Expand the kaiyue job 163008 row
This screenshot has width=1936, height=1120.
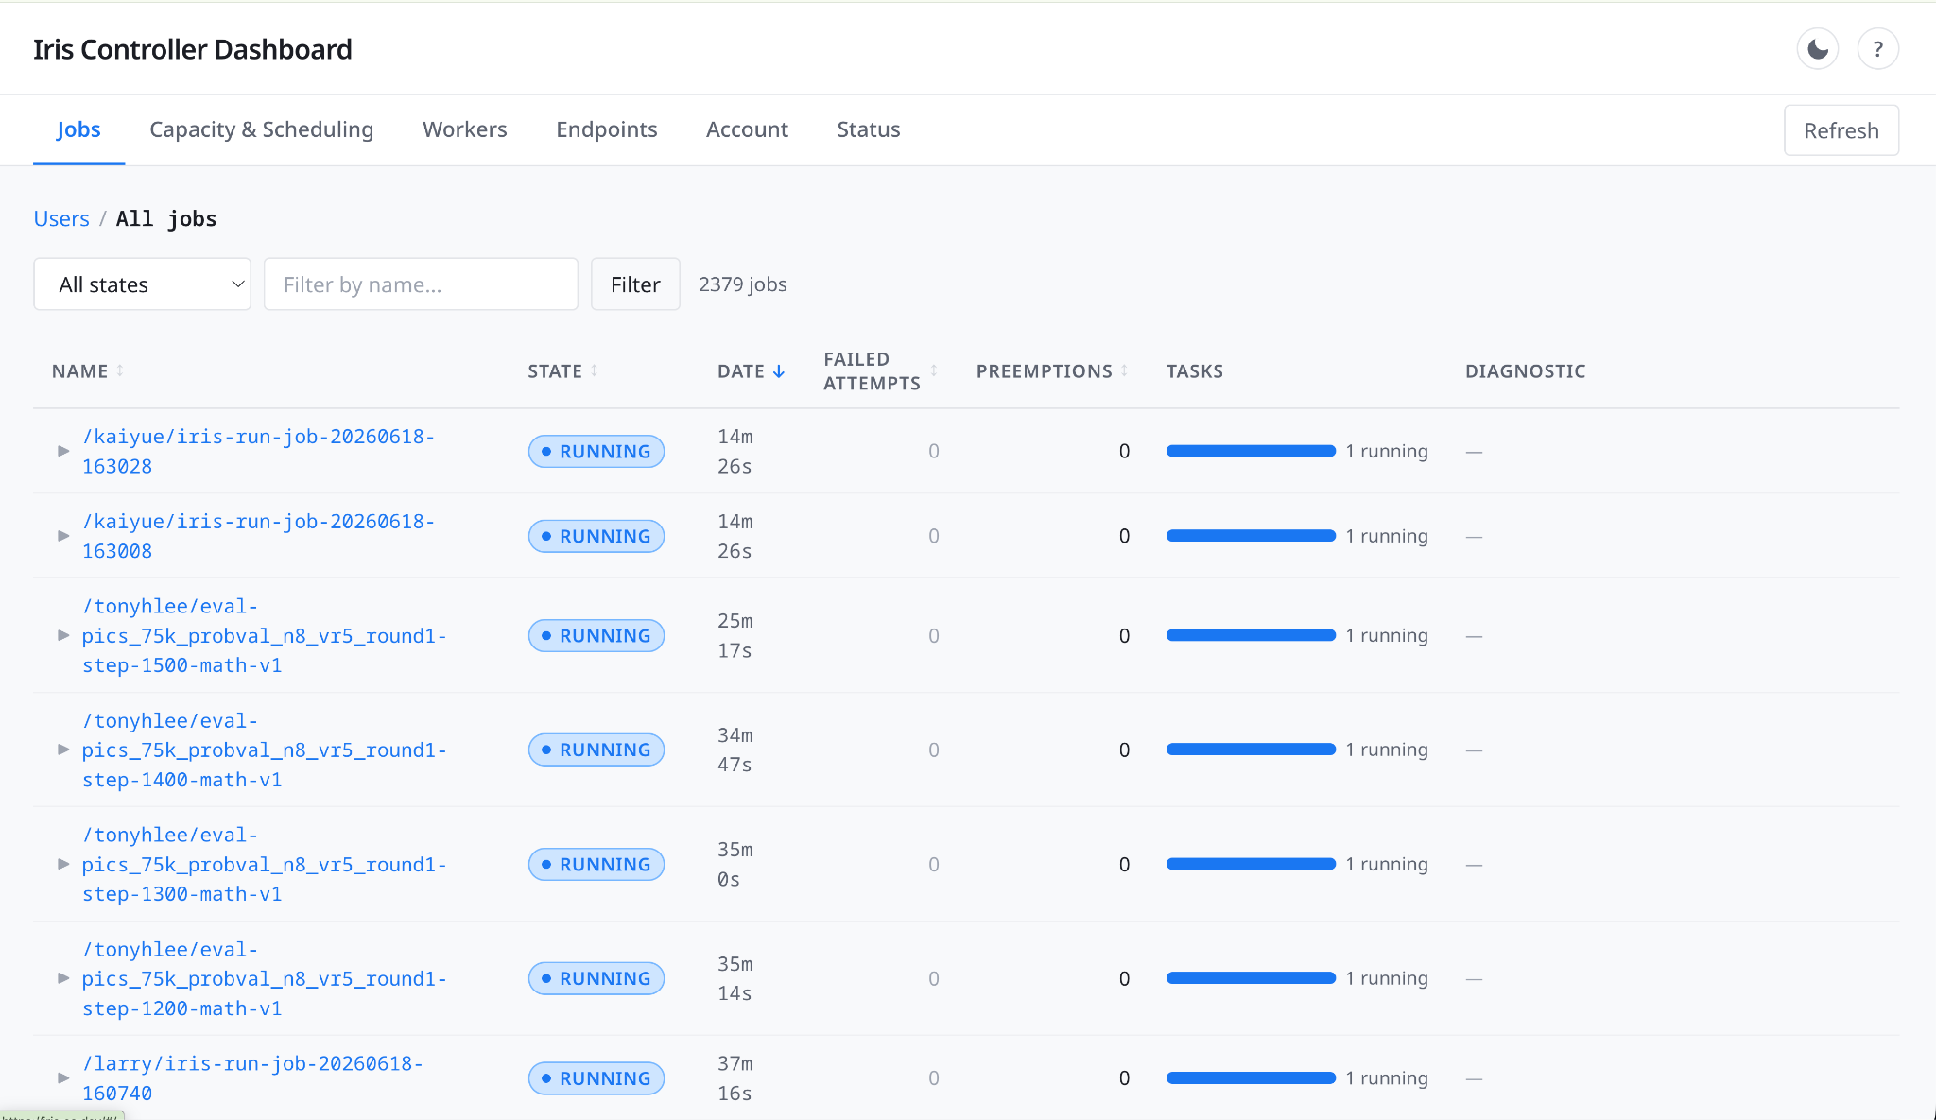pyautogui.click(x=63, y=536)
